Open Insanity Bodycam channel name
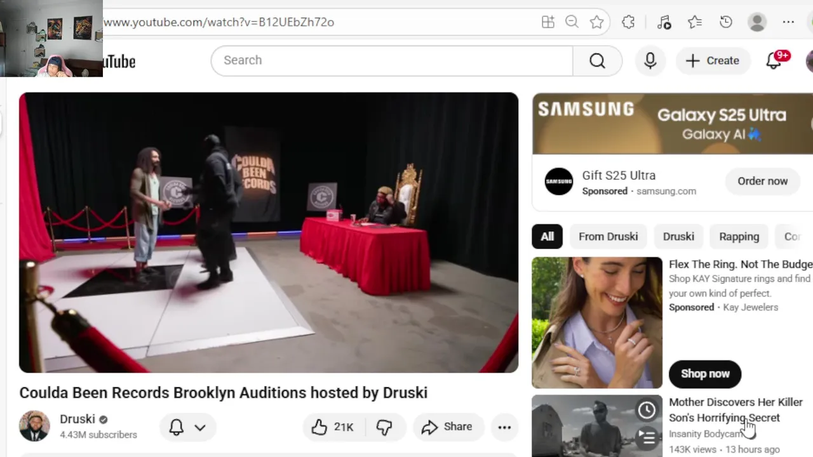This screenshot has height=457, width=813. pyautogui.click(x=706, y=434)
